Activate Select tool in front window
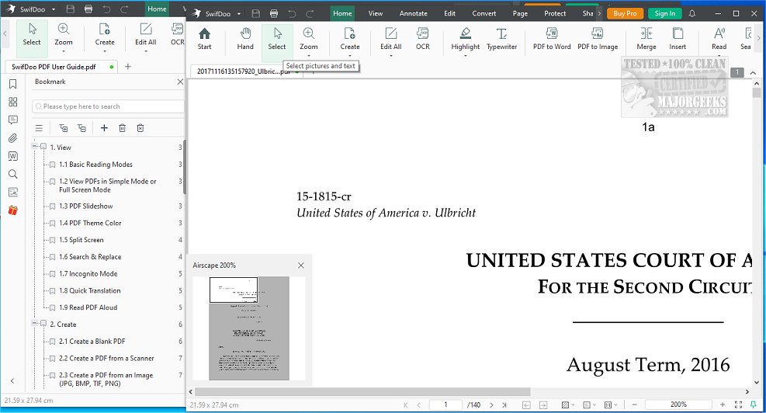The width and height of the screenshot is (766, 413). tap(277, 39)
